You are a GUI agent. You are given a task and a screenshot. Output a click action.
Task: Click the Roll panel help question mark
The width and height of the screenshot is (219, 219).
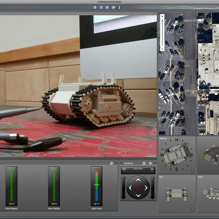(x=192, y=210)
